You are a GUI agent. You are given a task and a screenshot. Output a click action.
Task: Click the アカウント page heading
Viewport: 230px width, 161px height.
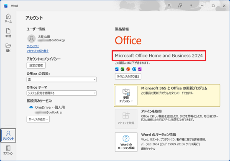tap(34, 18)
